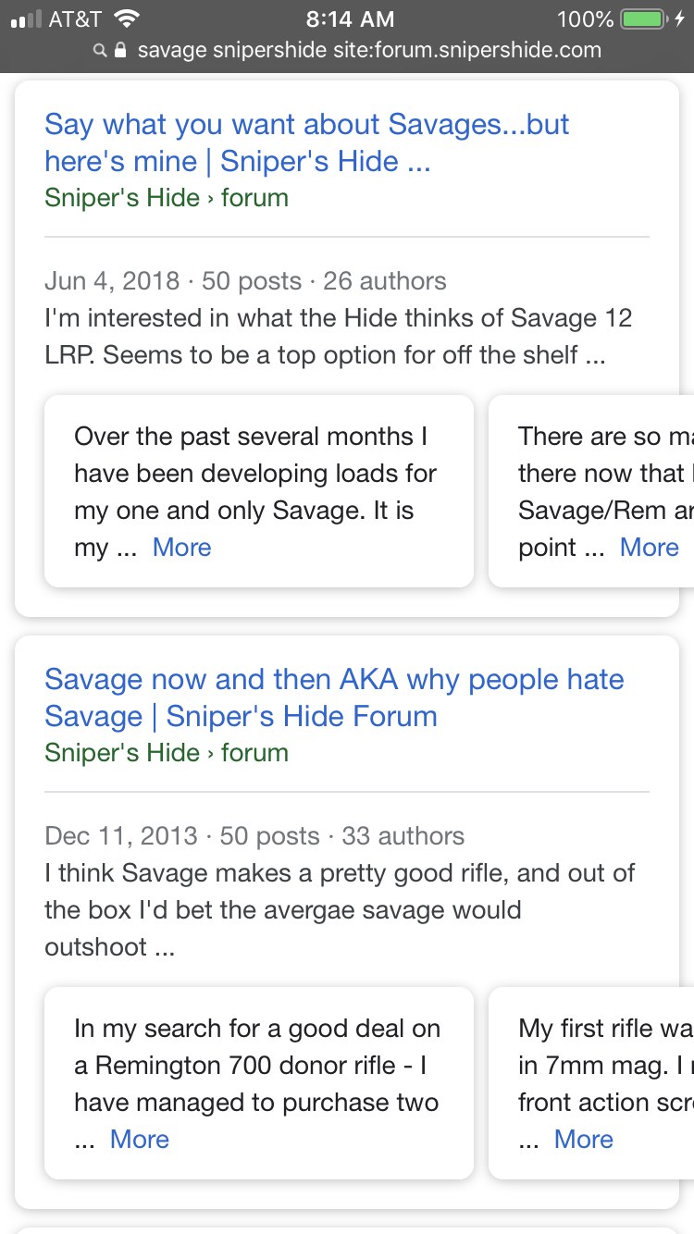Viewport: 694px width, 1234px height.
Task: Tap 'I think Savage makes a pretty good rifle' snippet
Action: click(x=340, y=910)
